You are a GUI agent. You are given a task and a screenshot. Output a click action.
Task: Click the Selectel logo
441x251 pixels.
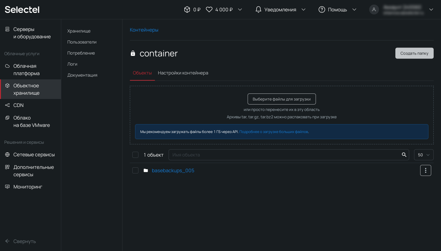[22, 10]
